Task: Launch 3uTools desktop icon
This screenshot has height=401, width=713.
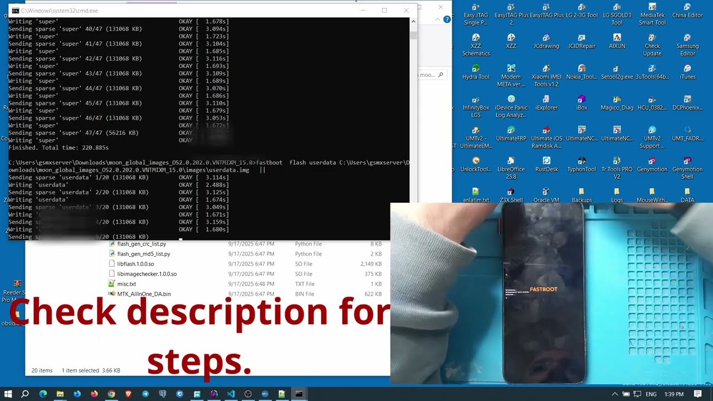Action: tap(652, 72)
